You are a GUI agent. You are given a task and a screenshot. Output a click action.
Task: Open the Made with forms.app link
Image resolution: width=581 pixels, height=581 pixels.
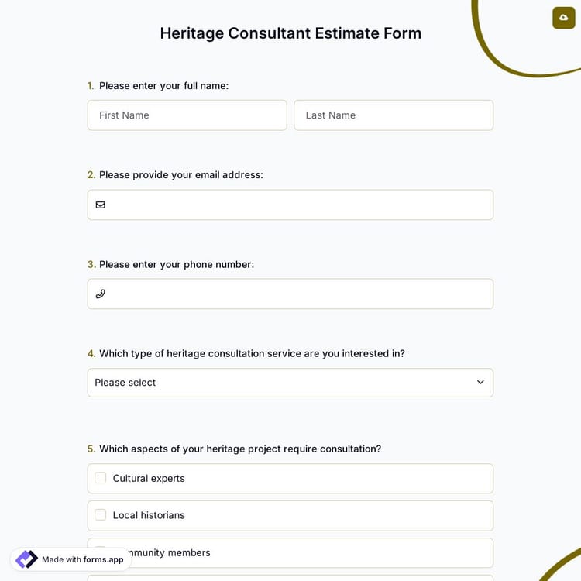click(x=82, y=559)
